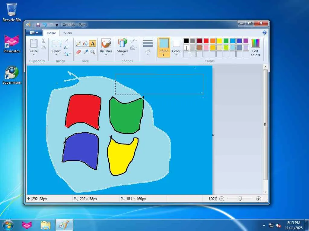
Task: Click the canvas right-edge resize handle
Action: pos(213,135)
